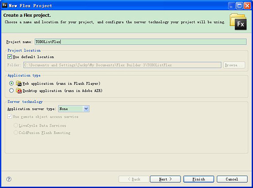Toggle Use remote object access service

10,117
